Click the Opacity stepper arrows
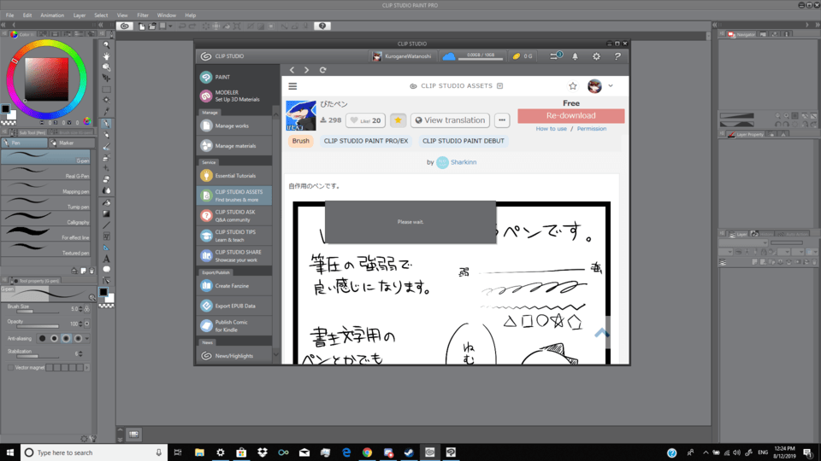The image size is (821, 461). pyautogui.click(x=80, y=324)
